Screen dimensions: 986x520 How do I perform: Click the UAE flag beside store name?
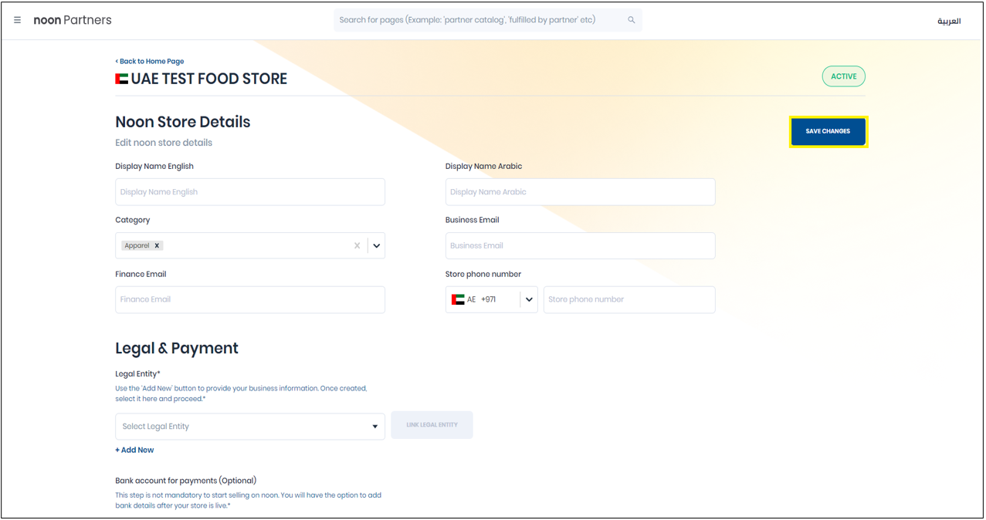click(x=122, y=79)
